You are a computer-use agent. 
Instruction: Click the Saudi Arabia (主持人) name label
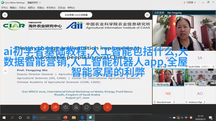click(199, 67)
